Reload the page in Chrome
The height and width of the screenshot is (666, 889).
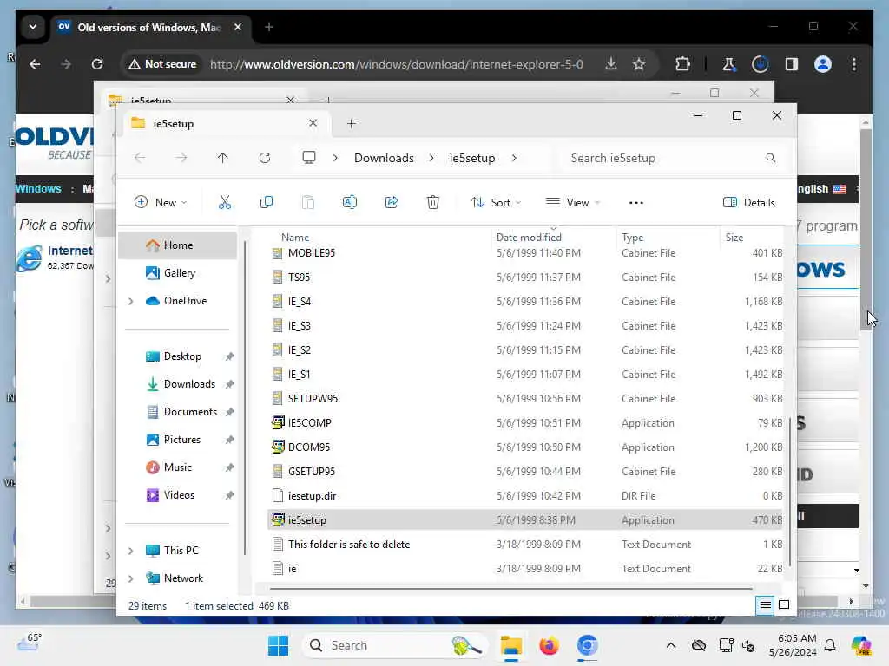coord(97,64)
